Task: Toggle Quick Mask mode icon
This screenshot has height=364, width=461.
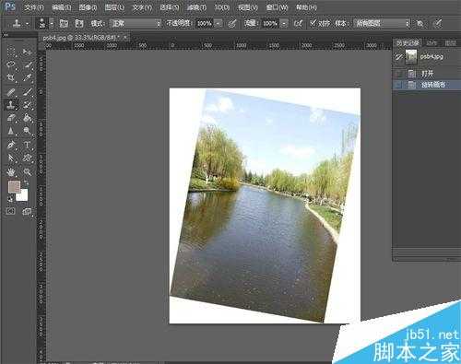Action: point(11,211)
